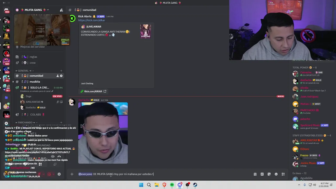Open Windows Start menu
This screenshot has width=336, height=189.
click(141, 185)
